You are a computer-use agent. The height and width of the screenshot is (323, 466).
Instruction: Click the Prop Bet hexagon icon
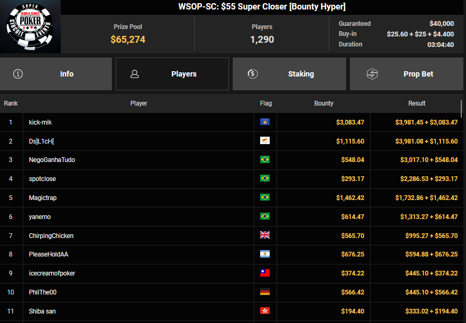pyautogui.click(x=372, y=74)
